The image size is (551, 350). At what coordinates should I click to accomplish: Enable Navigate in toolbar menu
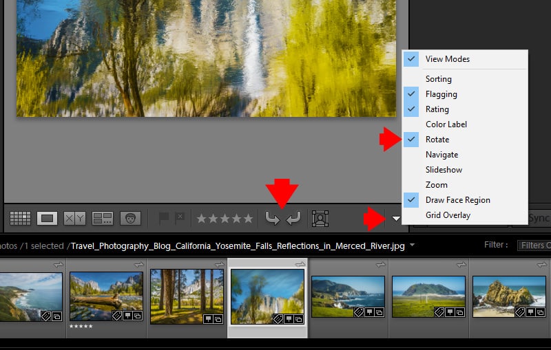(x=465, y=154)
